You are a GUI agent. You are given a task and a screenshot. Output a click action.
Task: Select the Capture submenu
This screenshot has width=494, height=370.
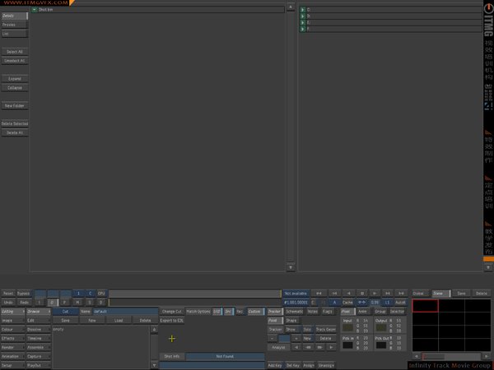[x=39, y=357]
